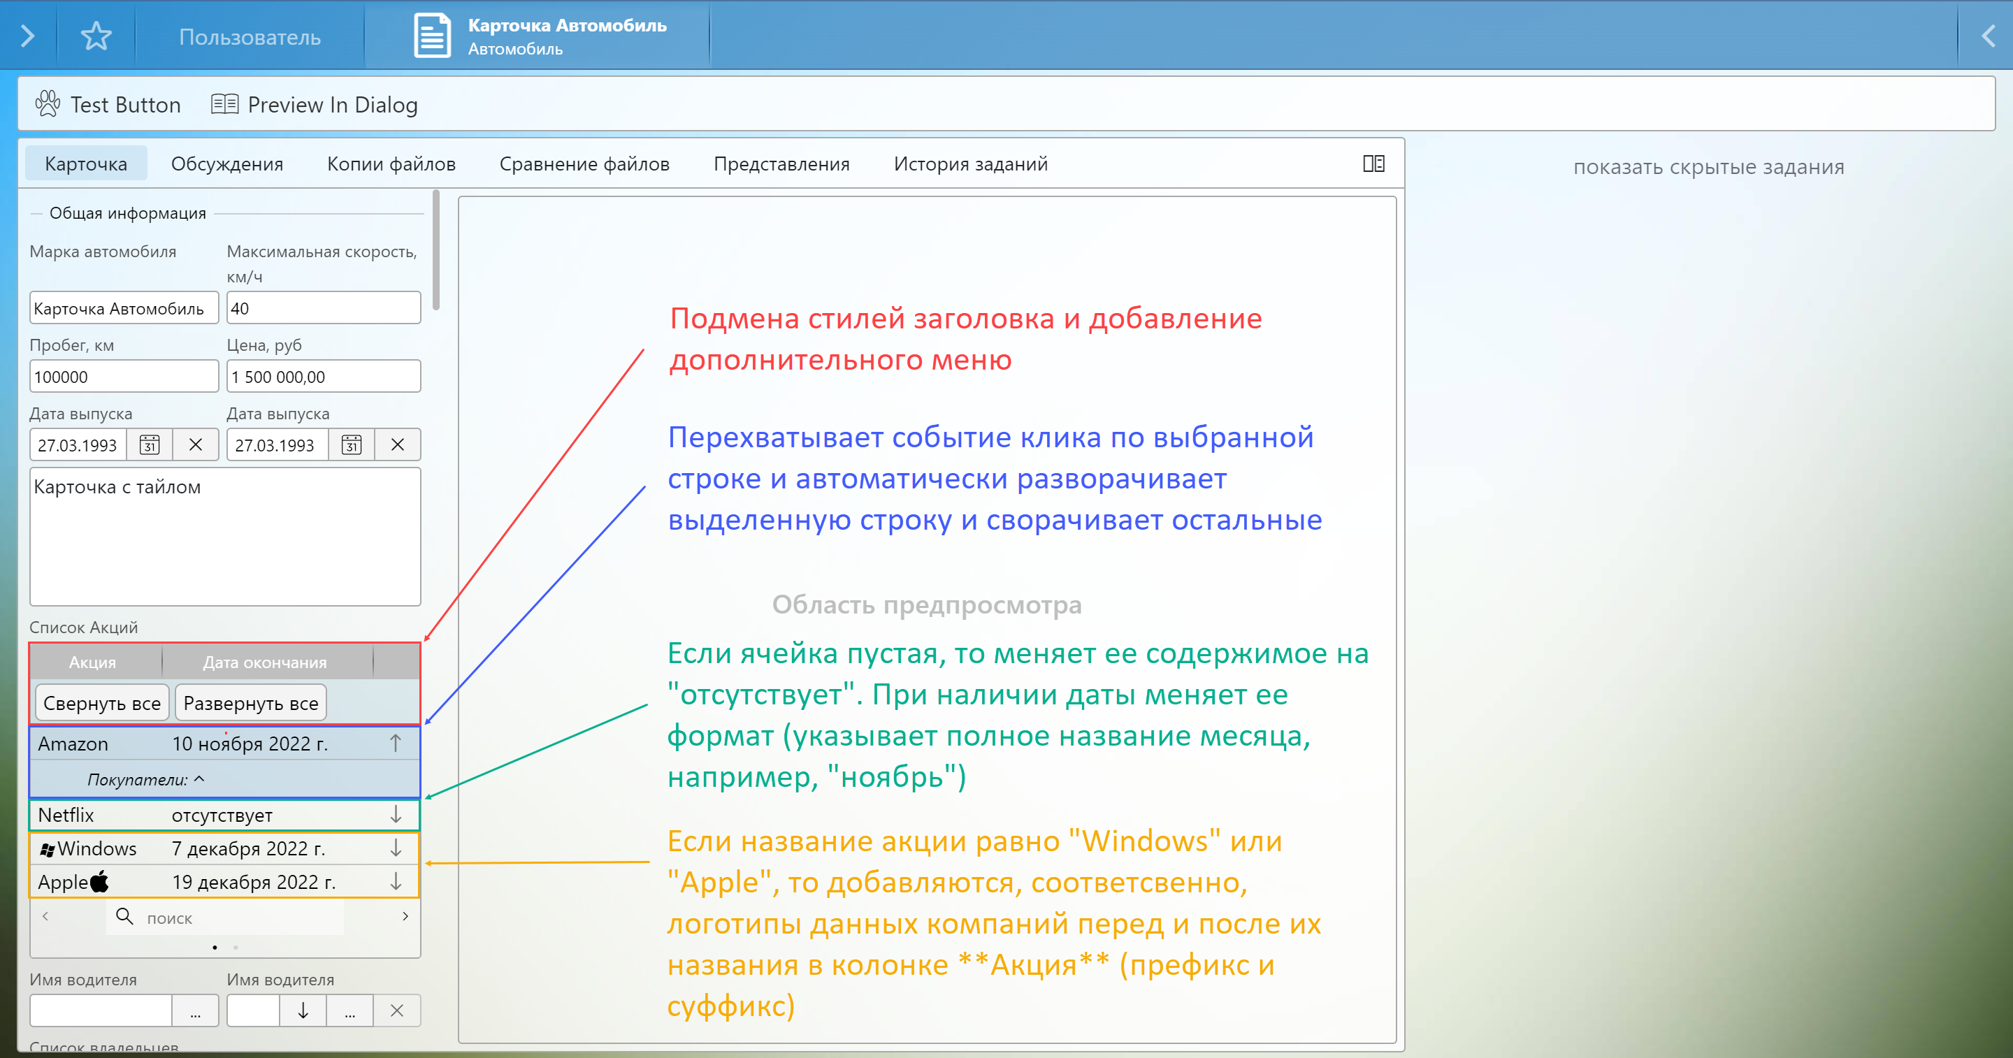Switch to the Обсуждения tab
The height and width of the screenshot is (1058, 2013).
coord(226,164)
